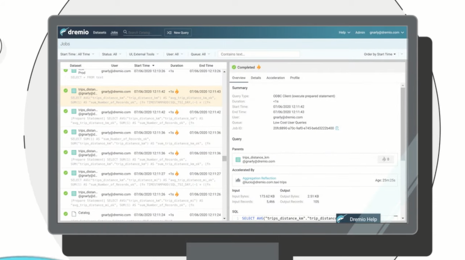This screenshot has height=260, width=465.
Task: Switch to the Details tab
Action: click(x=256, y=78)
